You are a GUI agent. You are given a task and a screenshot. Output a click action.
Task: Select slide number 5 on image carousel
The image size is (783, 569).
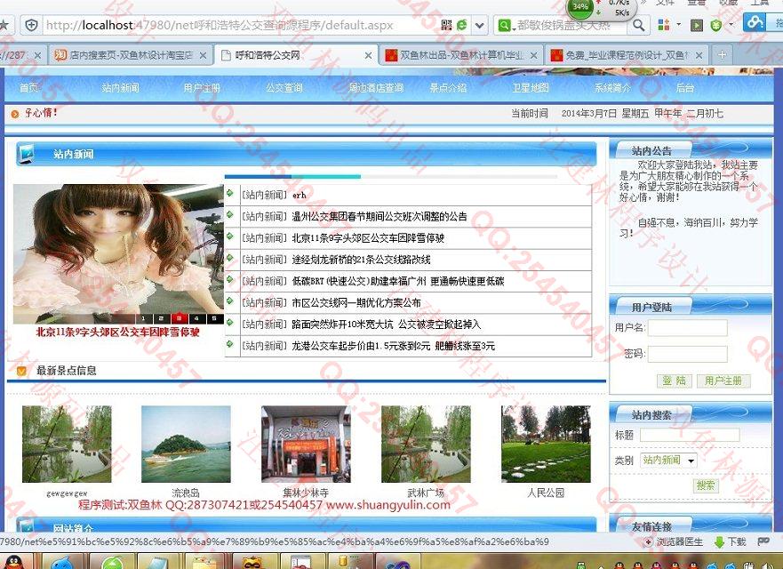click(214, 318)
